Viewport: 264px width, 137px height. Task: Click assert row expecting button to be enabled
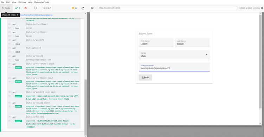[x=44, y=124]
